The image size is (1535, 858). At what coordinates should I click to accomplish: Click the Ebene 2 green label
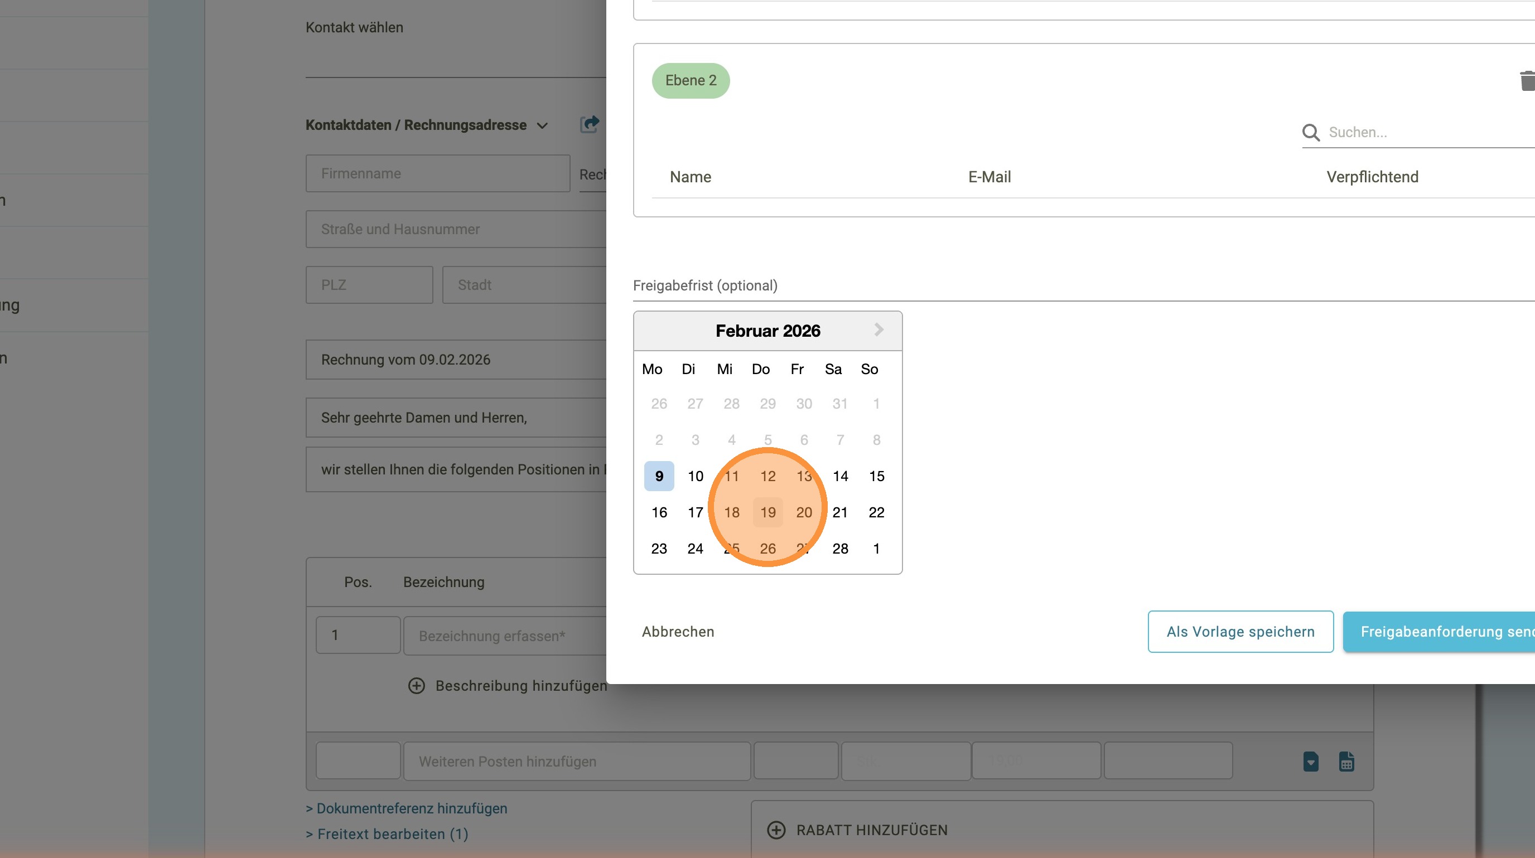pos(691,80)
